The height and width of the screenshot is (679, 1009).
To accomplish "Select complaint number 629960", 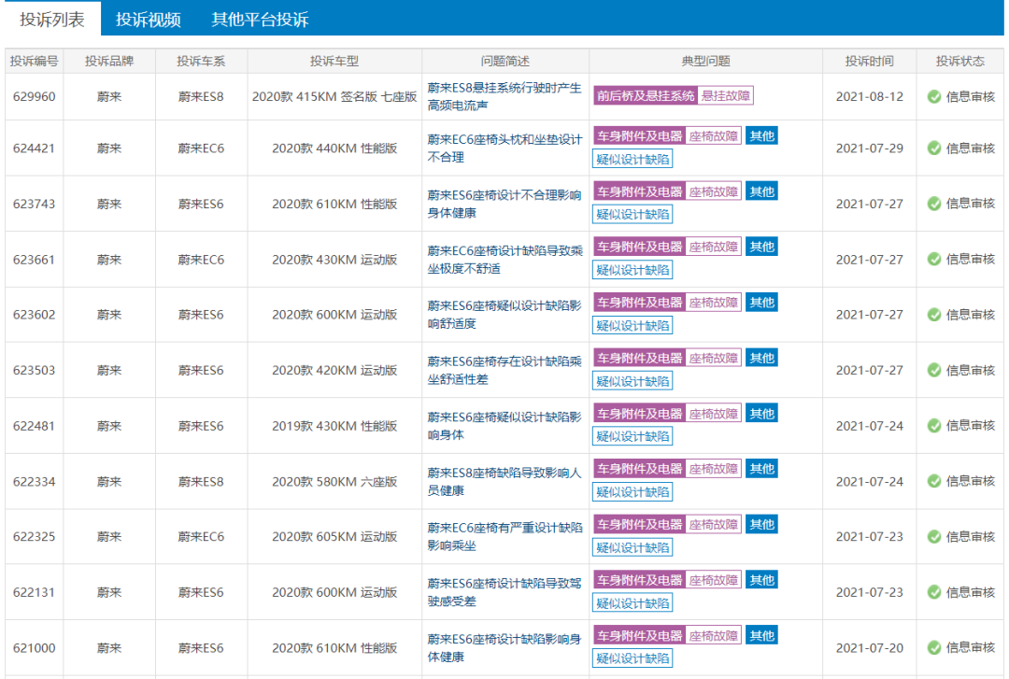I will coord(35,96).
